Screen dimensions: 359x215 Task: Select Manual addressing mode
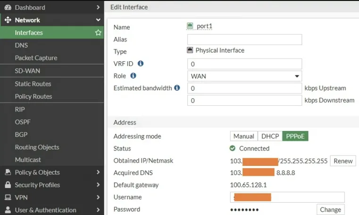244,136
